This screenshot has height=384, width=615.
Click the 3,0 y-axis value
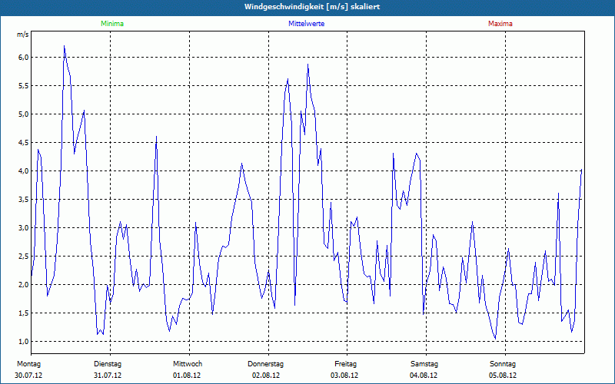[x=23, y=227]
